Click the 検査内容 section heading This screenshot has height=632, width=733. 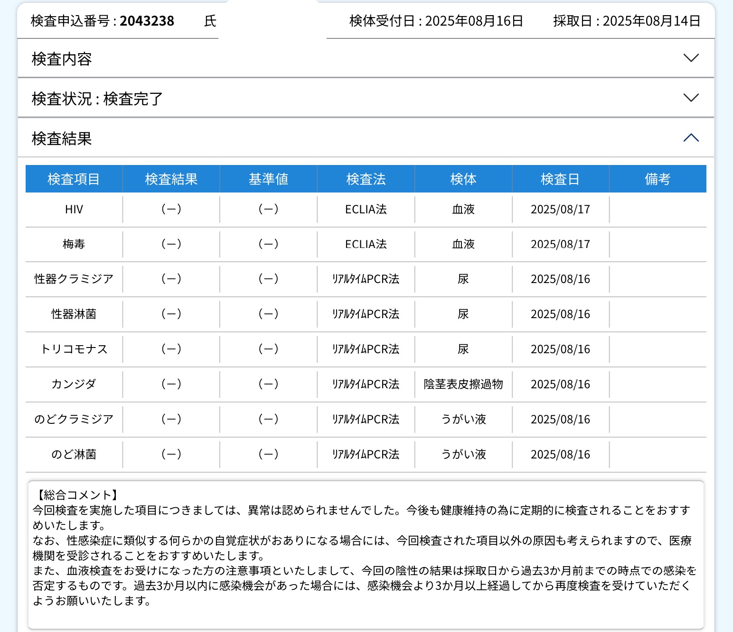62,59
